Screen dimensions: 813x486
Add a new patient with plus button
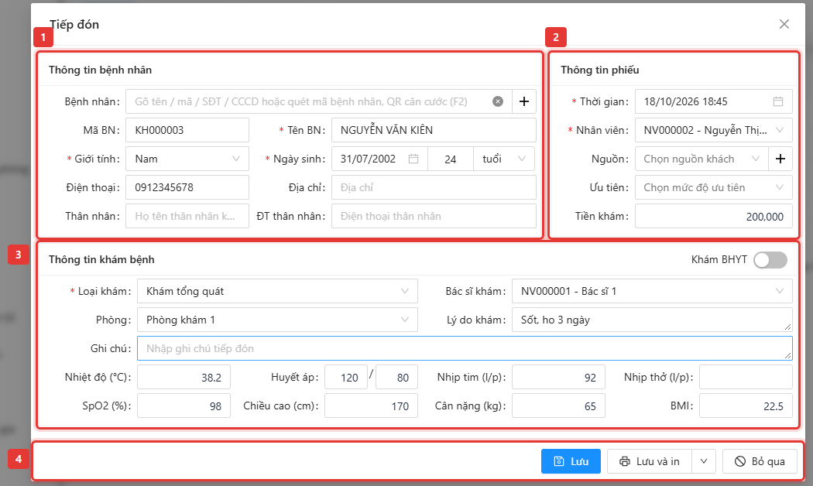click(x=524, y=101)
